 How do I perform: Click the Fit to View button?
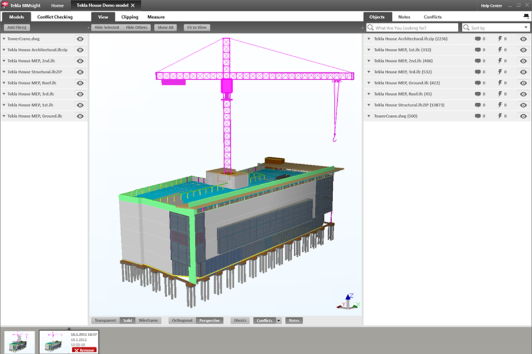pos(197,28)
